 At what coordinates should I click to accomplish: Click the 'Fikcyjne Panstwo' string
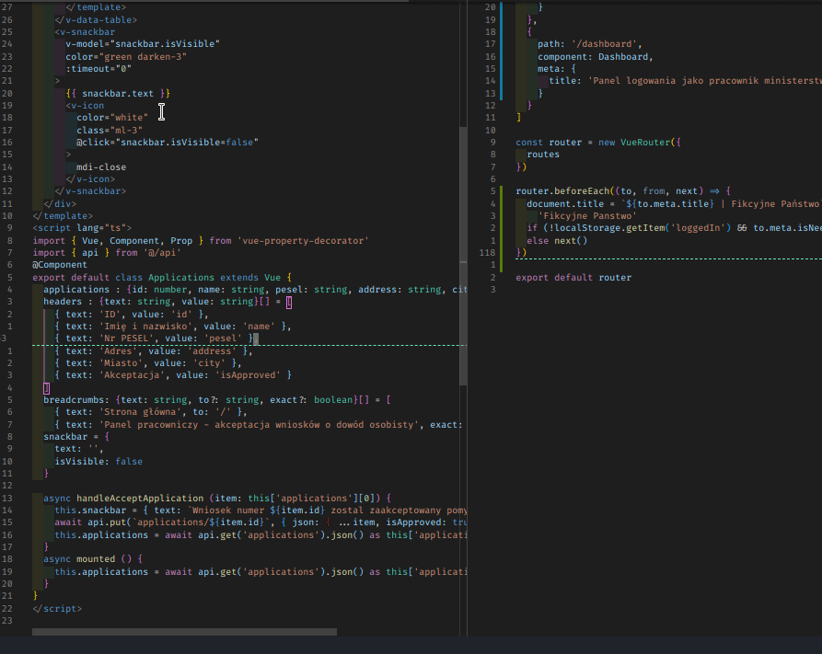pos(587,216)
